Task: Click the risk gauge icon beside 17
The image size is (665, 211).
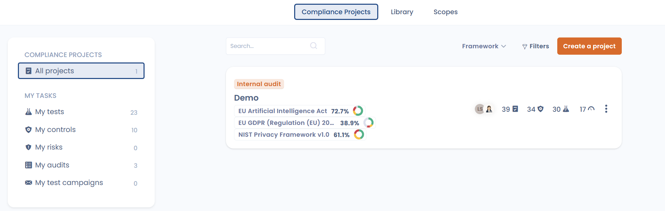Action: [x=591, y=109]
